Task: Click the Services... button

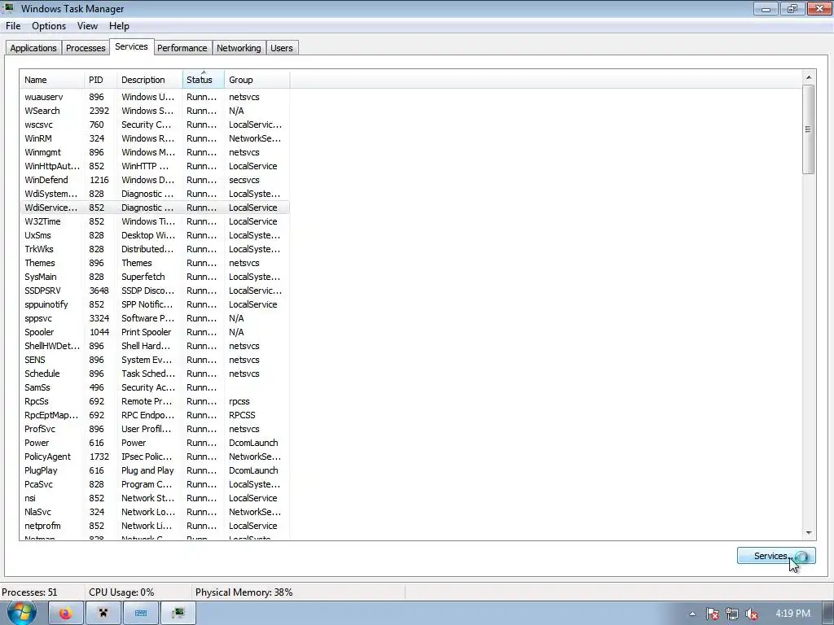Action: [x=776, y=556]
